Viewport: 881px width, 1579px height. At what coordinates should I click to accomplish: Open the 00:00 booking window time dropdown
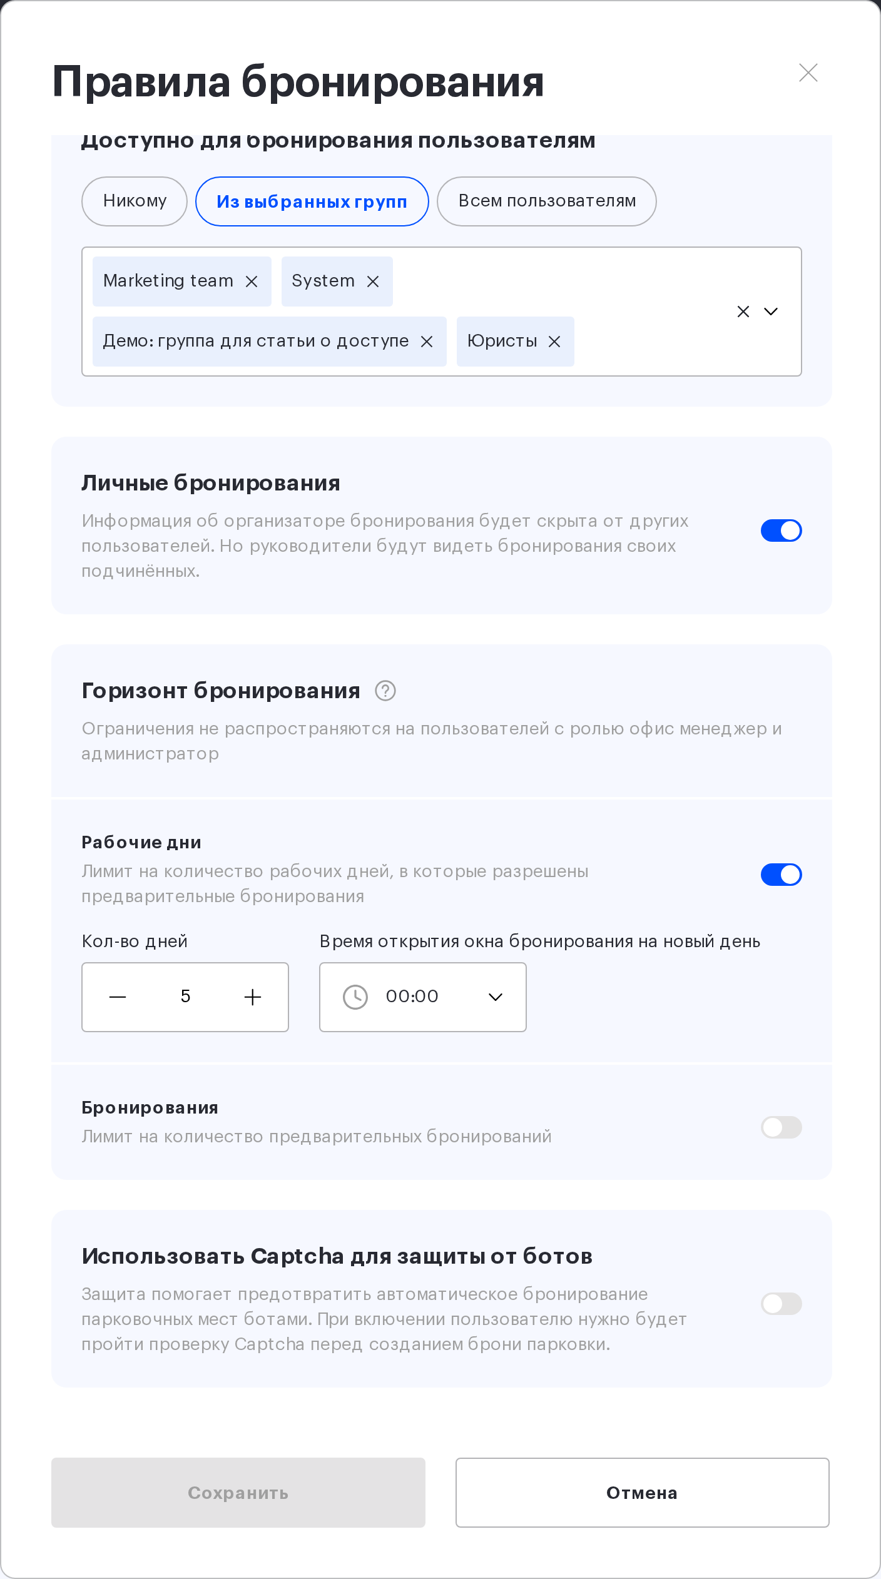coord(423,997)
